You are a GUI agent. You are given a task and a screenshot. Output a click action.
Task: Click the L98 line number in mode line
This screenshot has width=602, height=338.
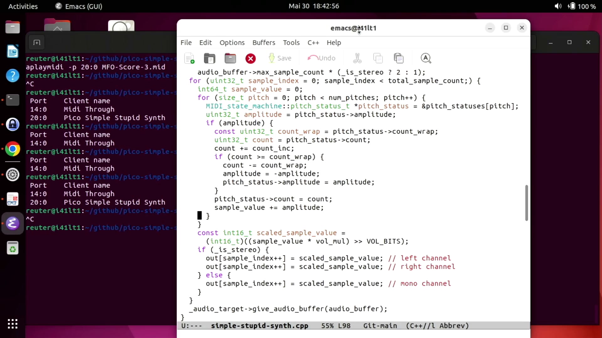pyautogui.click(x=344, y=326)
